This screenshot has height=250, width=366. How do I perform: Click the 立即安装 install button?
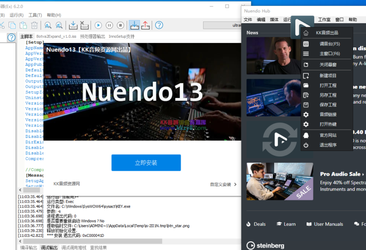click(x=146, y=163)
